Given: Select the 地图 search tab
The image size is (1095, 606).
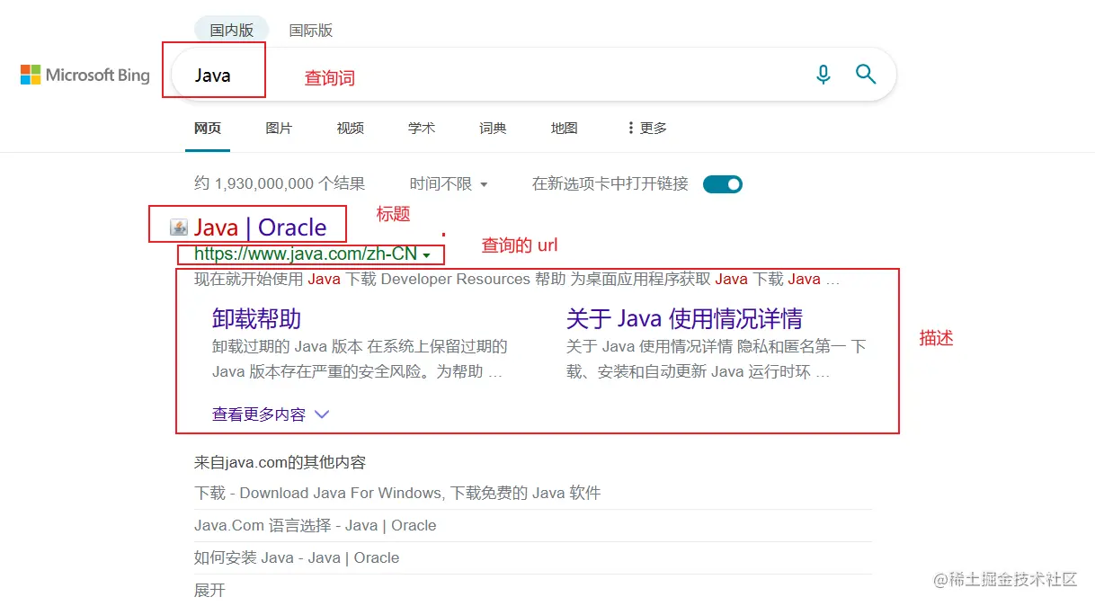Looking at the screenshot, I should click(x=565, y=129).
